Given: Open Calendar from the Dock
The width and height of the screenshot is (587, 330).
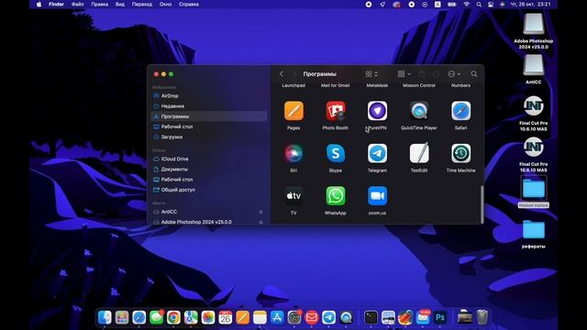Looking at the screenshot, I should pos(226,318).
